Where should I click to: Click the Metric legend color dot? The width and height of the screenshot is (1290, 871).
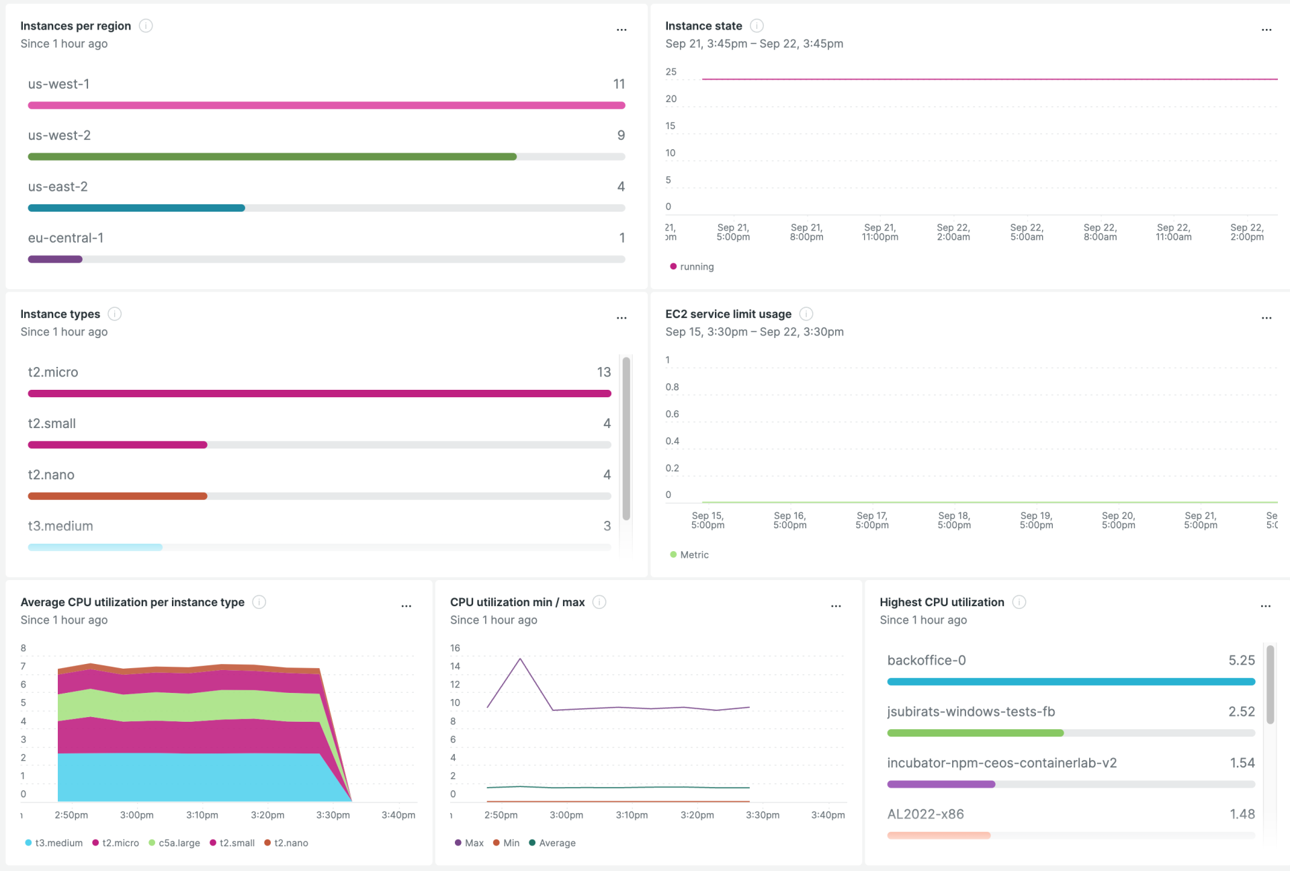[673, 554]
